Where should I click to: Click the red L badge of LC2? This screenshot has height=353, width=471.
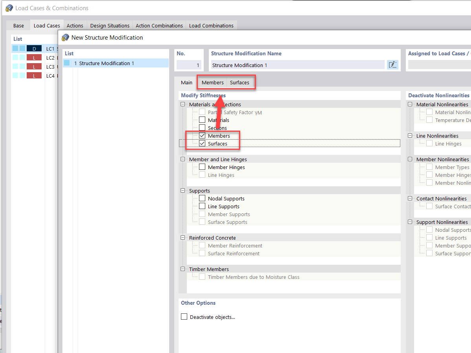tap(34, 58)
